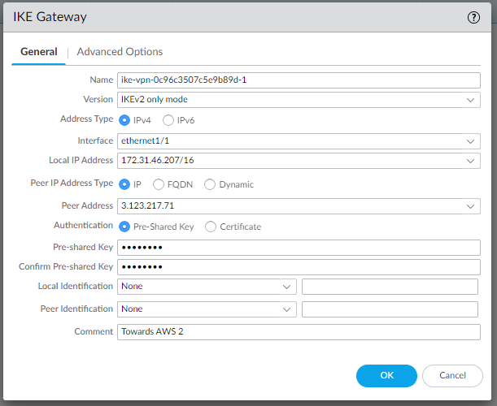
Task: Select the General tab
Action: [38, 52]
